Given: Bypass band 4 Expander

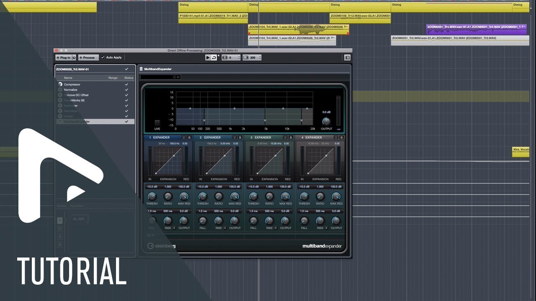Looking at the screenshot, I should coord(336,138).
